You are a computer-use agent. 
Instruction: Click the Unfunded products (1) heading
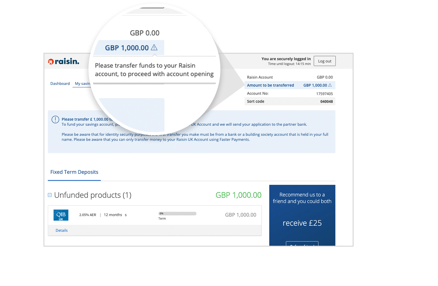(x=93, y=195)
